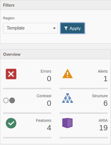Apply the region filter
Image resolution: width=111 pixels, height=145 pixels.
pyautogui.click(x=73, y=28)
